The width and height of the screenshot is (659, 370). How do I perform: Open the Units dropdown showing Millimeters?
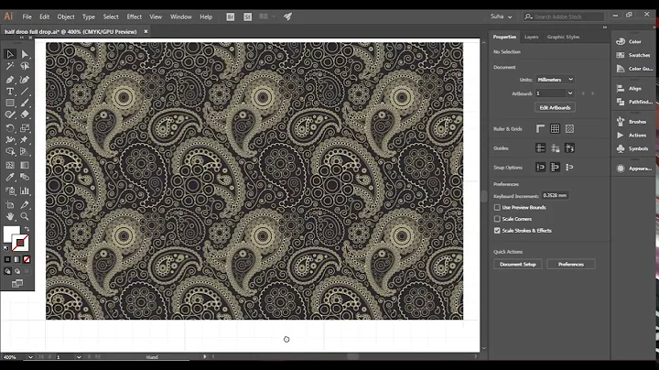555,79
